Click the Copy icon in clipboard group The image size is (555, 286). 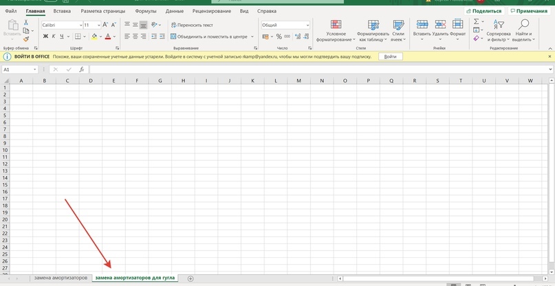pyautogui.click(x=26, y=30)
